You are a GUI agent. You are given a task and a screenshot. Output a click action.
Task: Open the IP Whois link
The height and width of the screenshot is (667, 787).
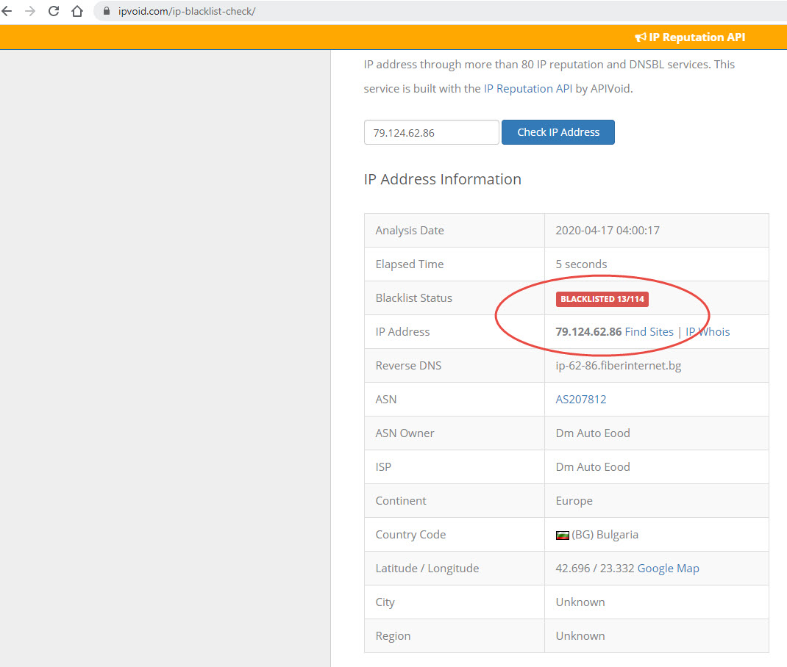708,331
